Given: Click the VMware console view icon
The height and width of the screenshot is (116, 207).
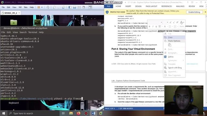Looking at the screenshot, I should pyautogui.click(x=90, y=7).
